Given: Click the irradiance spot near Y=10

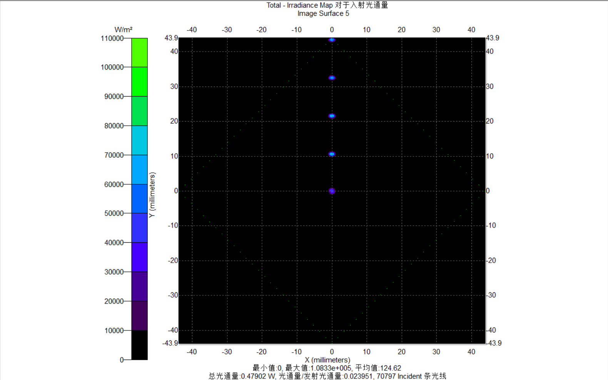Looking at the screenshot, I should point(332,154).
